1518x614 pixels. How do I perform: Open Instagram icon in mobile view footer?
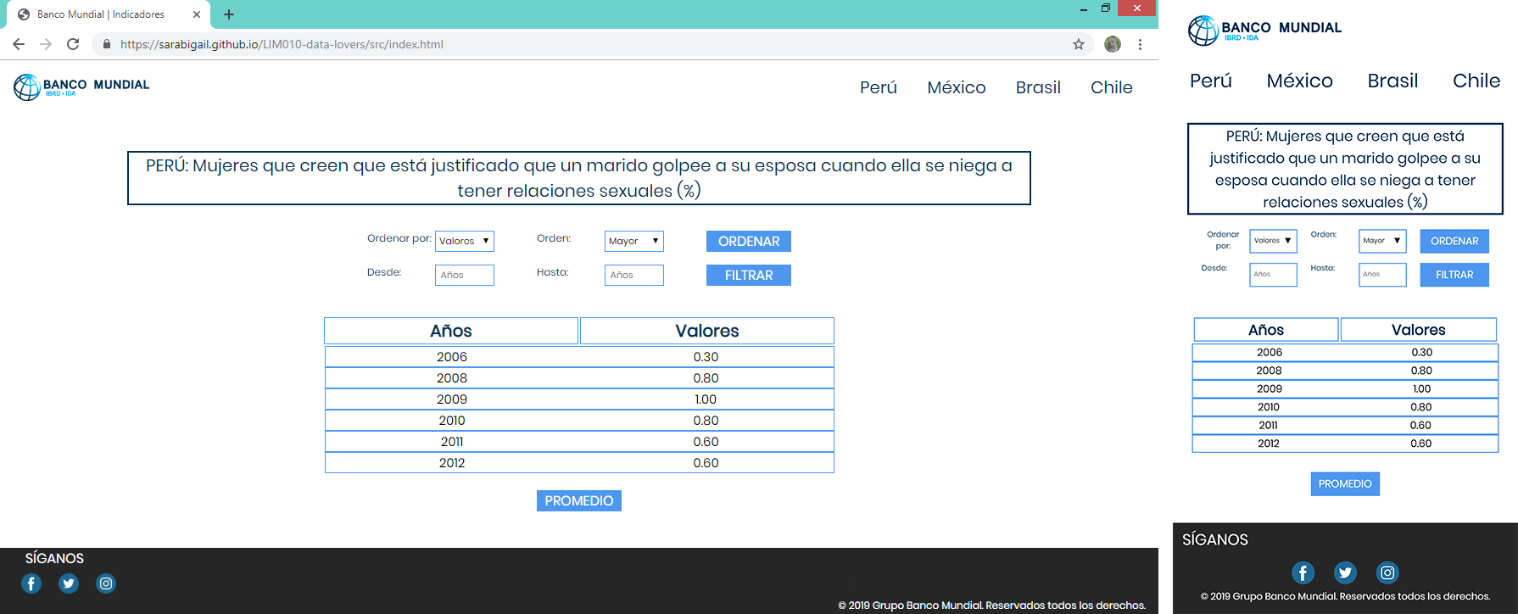1387,572
